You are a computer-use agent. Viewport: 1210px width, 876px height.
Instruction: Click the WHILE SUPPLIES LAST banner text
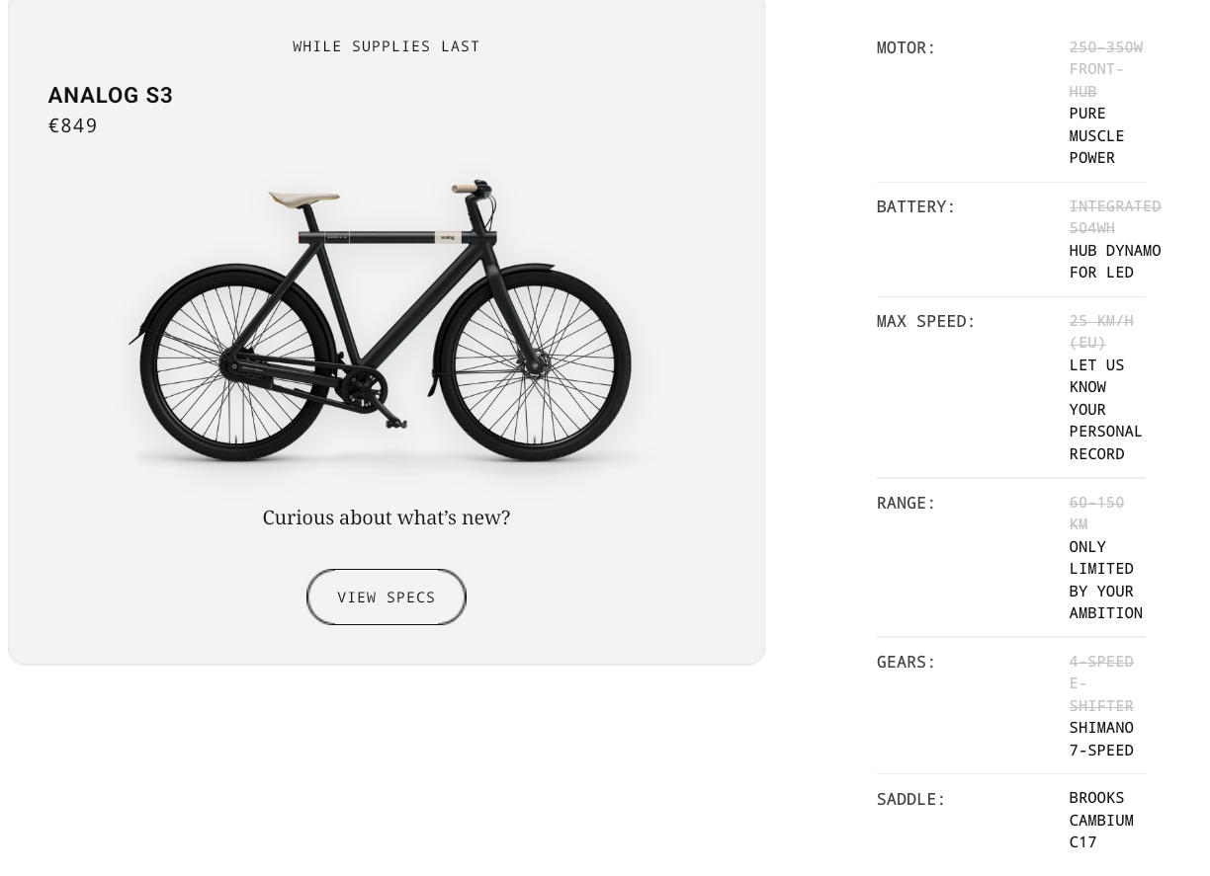pos(386,46)
